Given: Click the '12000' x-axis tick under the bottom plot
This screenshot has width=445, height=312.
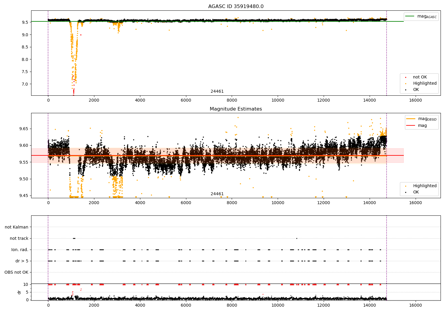Looking at the screenshot, I should coord(324,305).
